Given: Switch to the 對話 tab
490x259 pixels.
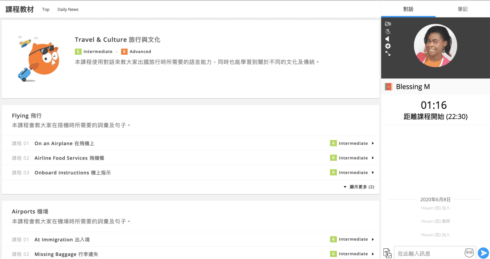Looking at the screenshot, I should click(408, 9).
